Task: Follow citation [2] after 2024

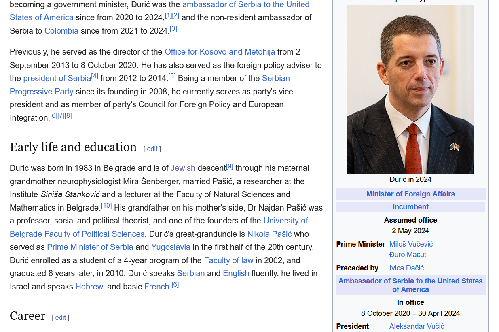Action: pos(175,15)
